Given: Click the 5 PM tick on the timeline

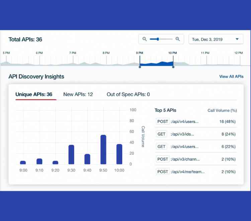Looking at the screenshot, I should click(6, 53).
